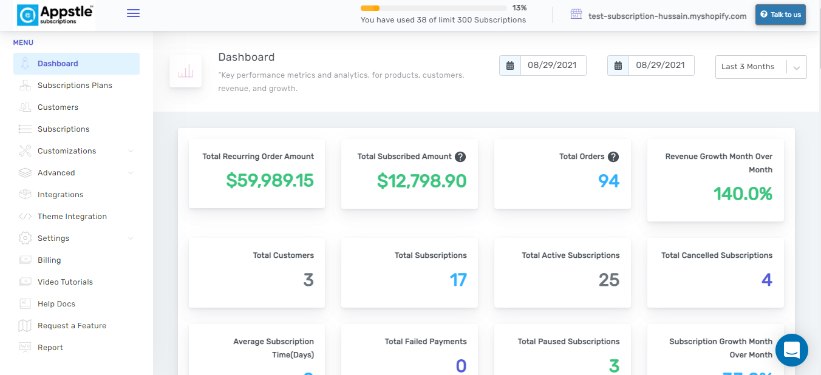Click the Talk to us button

click(780, 15)
